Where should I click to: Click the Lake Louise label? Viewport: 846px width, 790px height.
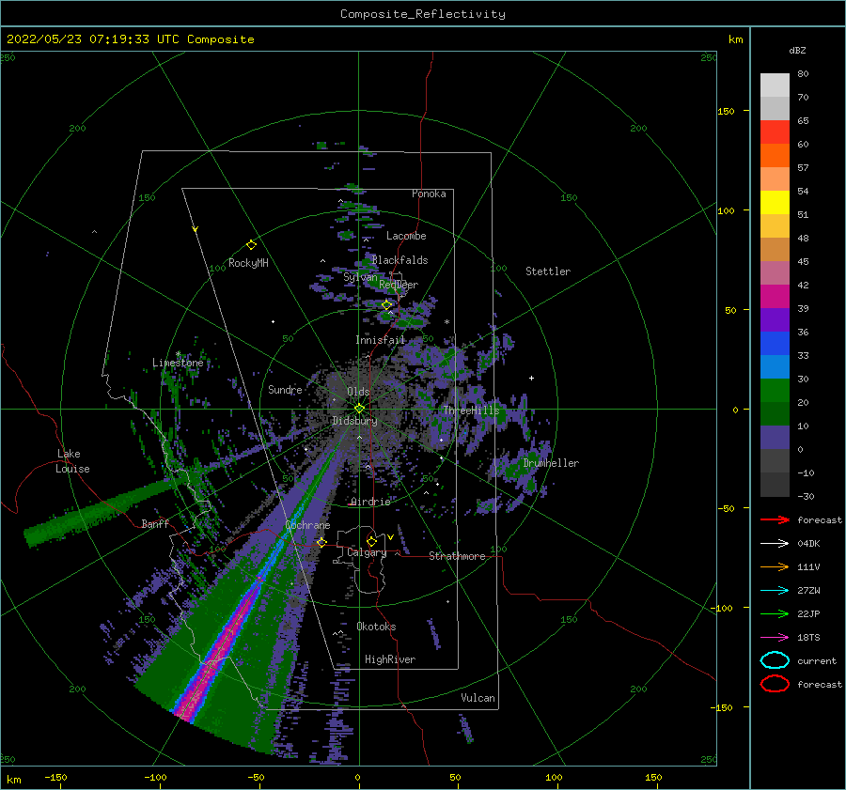tap(72, 461)
